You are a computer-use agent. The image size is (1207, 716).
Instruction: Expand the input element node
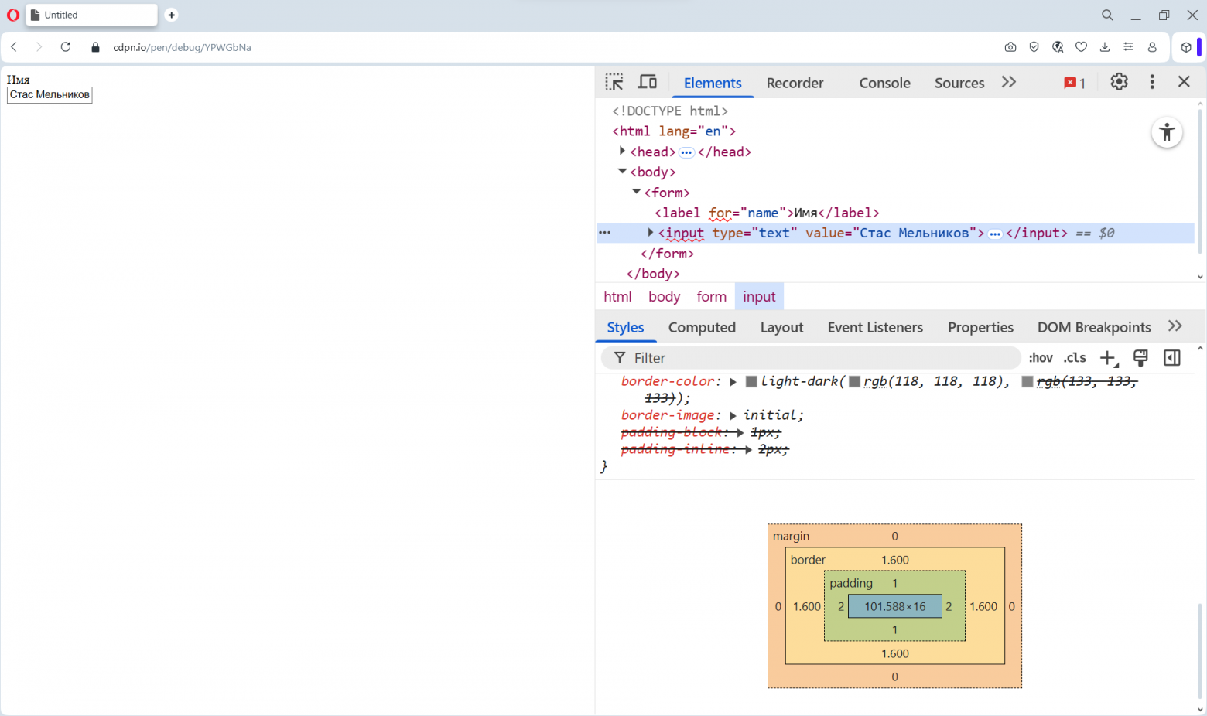[651, 232]
